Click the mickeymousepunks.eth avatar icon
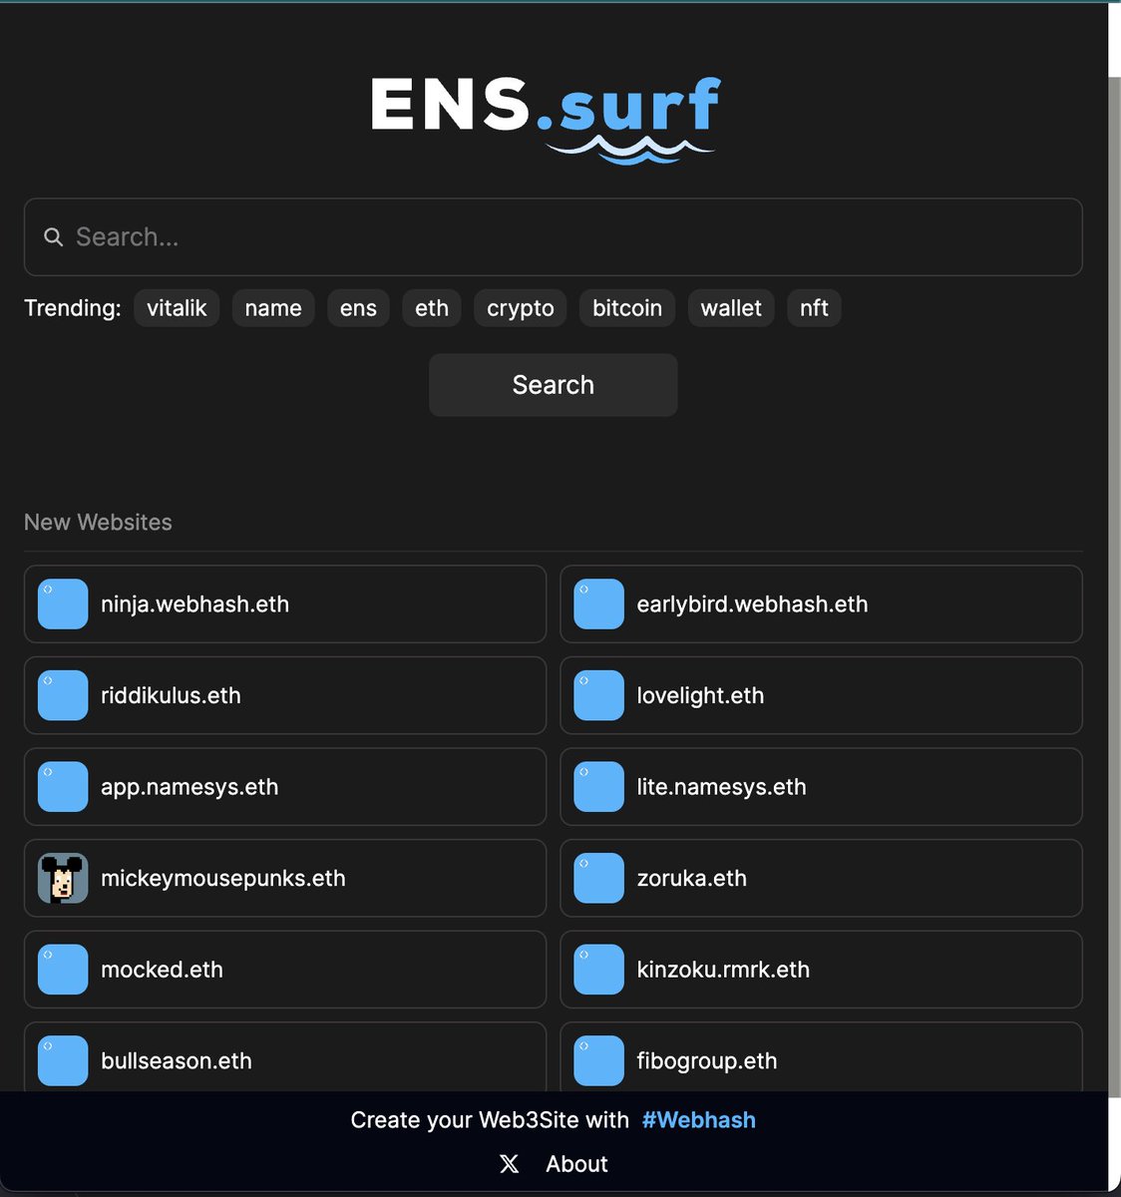The width and height of the screenshot is (1121, 1197). (62, 878)
